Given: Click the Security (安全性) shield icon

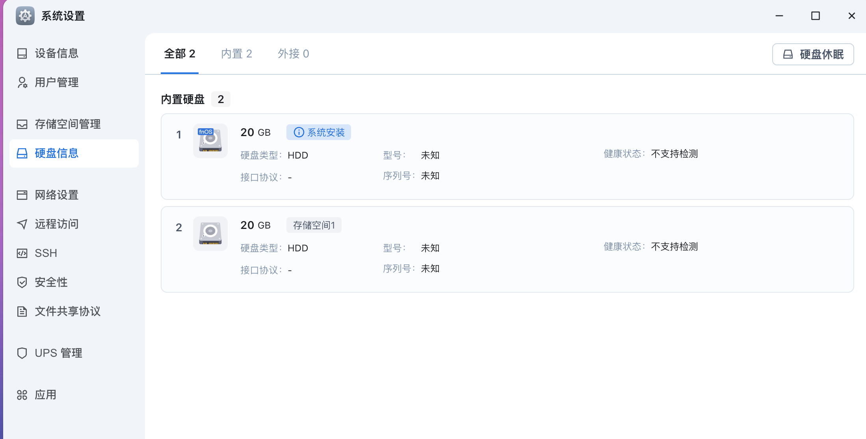Looking at the screenshot, I should tap(22, 282).
